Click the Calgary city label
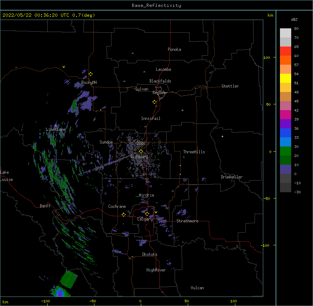313x306 pixels. coord(145,219)
